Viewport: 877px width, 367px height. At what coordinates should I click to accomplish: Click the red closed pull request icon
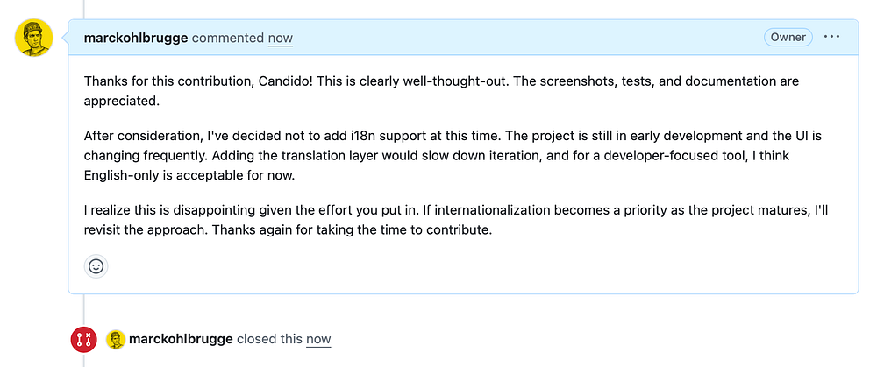84,339
